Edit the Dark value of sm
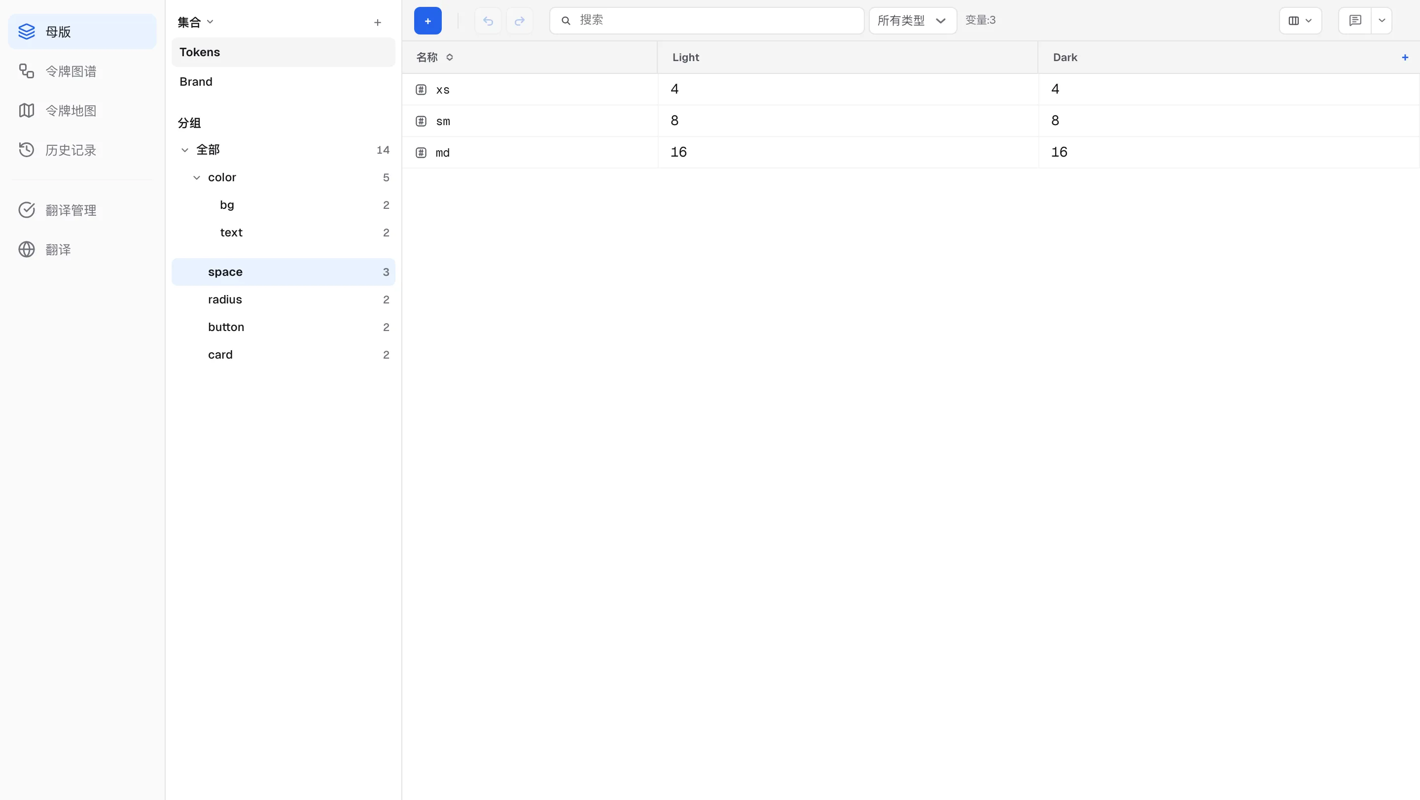The image size is (1420, 800). (1229, 121)
